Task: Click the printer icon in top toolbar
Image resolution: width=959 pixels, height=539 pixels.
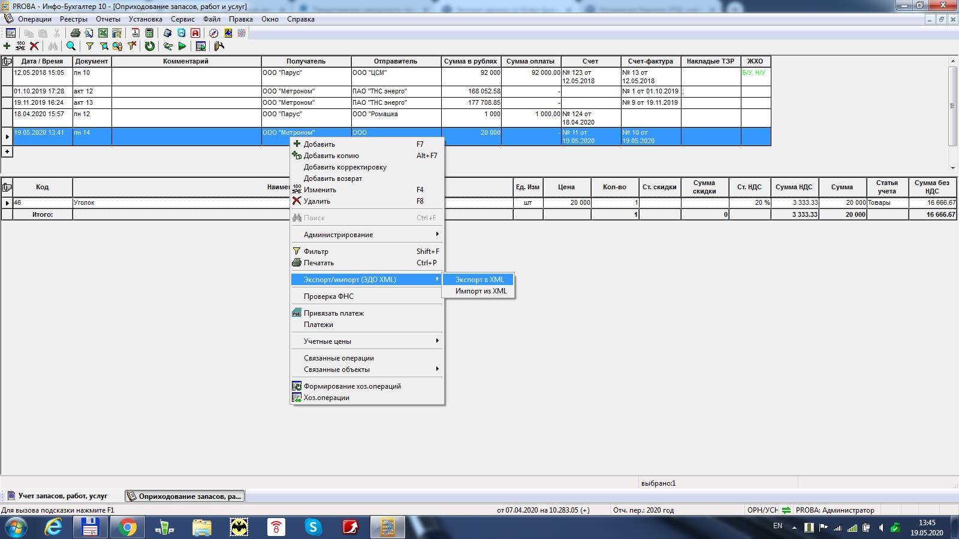Action: pos(75,34)
